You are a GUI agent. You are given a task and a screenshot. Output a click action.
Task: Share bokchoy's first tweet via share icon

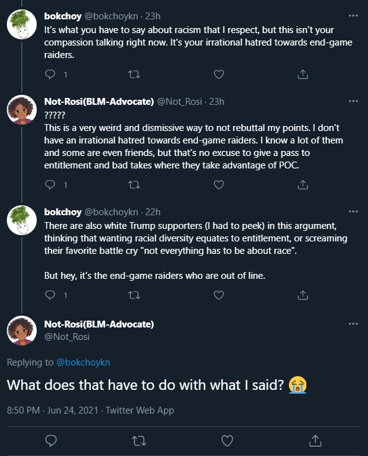point(303,74)
